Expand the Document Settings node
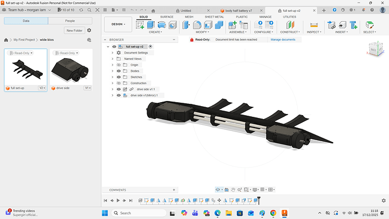Screen dimensions: 389x219 (112, 52)
